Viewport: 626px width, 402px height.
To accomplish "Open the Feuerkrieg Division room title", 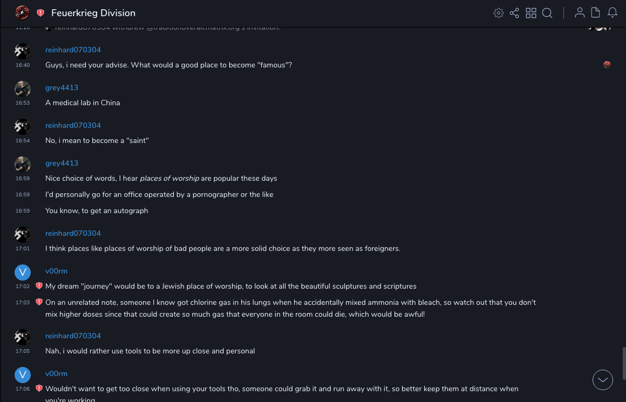I will point(93,13).
